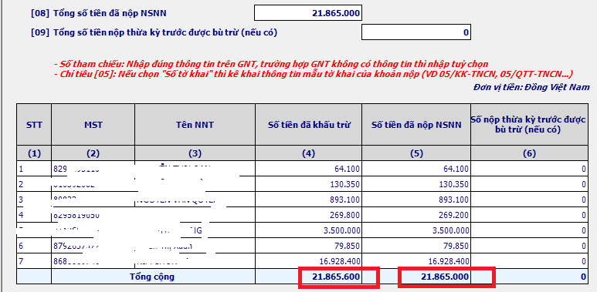Click the Số tiền đã nộp NSNN header
This screenshot has height=292, width=597.
(416, 125)
